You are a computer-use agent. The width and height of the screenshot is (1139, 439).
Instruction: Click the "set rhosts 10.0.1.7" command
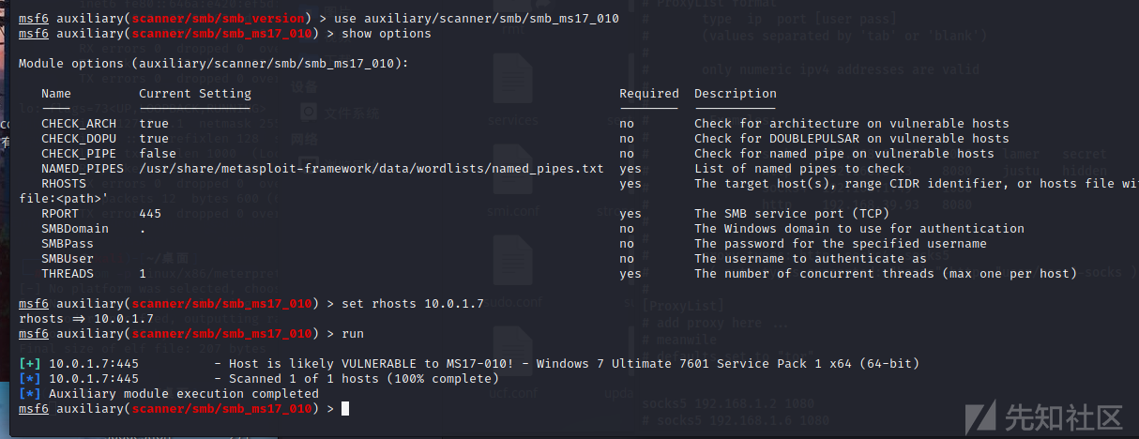pos(413,304)
